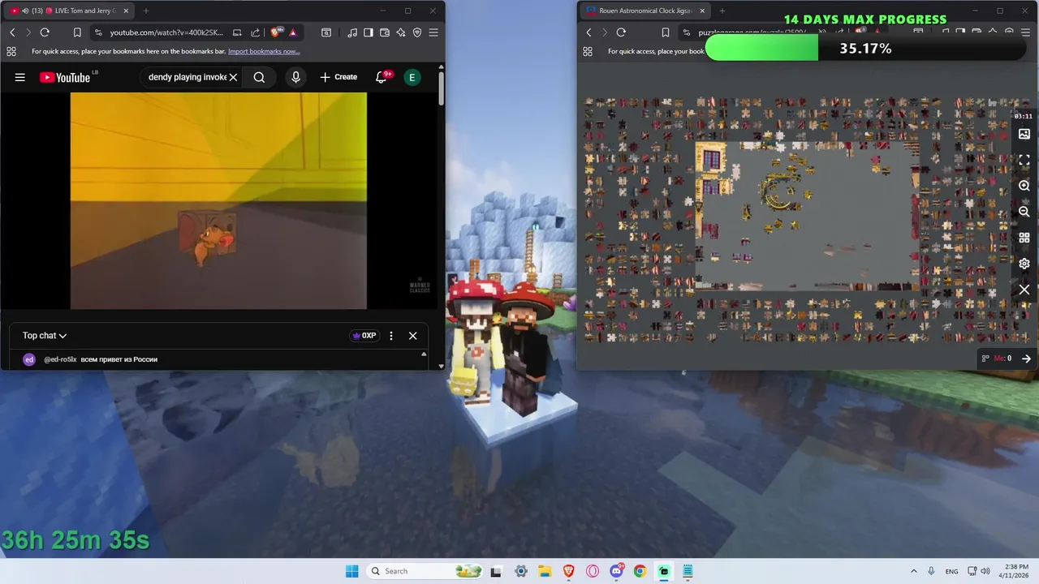Screen dimensions: 1039x584
Task: Open Brave VPN shield icon in YouTube window
Action: (417, 32)
